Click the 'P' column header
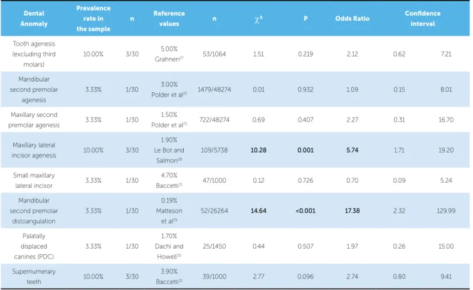The width and height of the screenshot is (473, 290). [306, 19]
